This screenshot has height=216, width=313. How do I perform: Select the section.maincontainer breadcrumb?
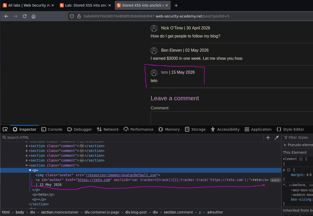[60, 212]
